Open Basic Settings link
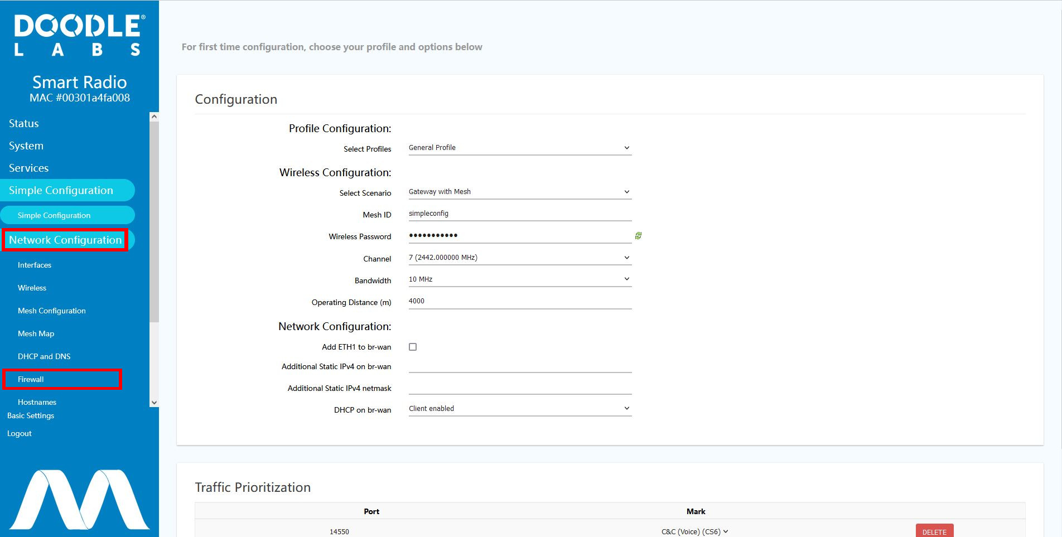The width and height of the screenshot is (1062, 537). pos(31,415)
